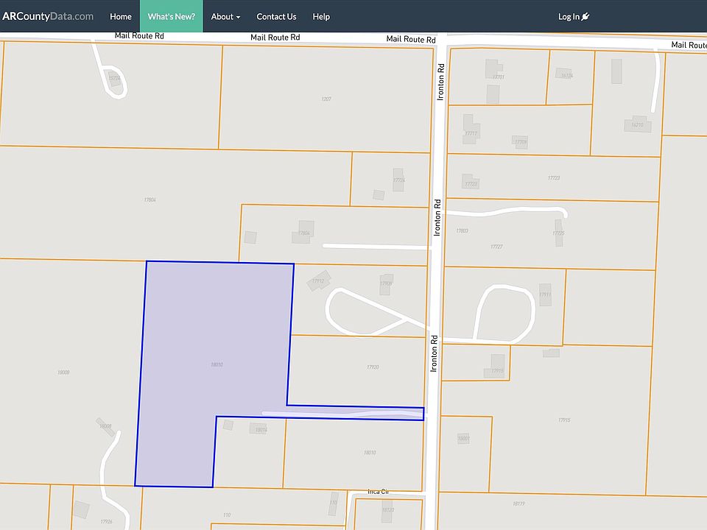Click the plug icon beside Log In
The height and width of the screenshot is (530, 707).
585,16
